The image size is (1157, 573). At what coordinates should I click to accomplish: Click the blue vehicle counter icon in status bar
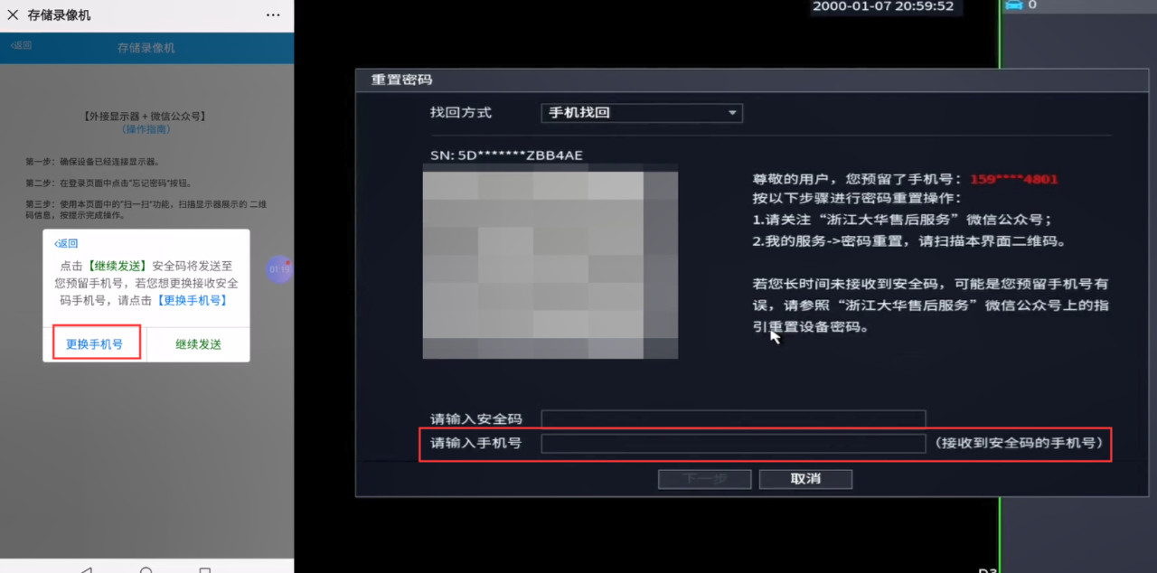(x=1016, y=5)
